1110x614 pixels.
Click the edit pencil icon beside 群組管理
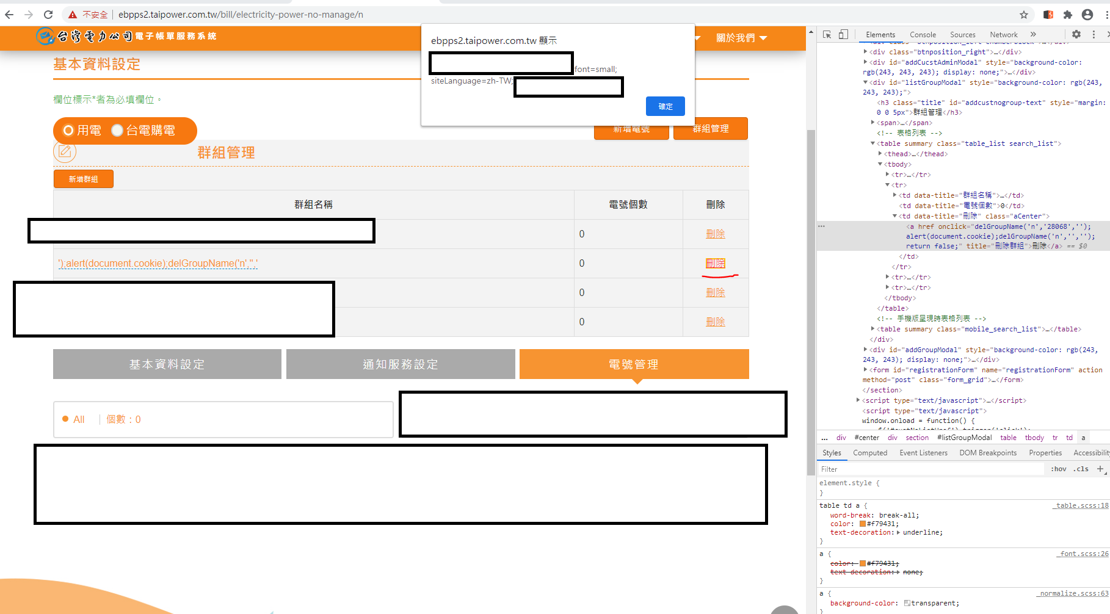pyautogui.click(x=65, y=151)
